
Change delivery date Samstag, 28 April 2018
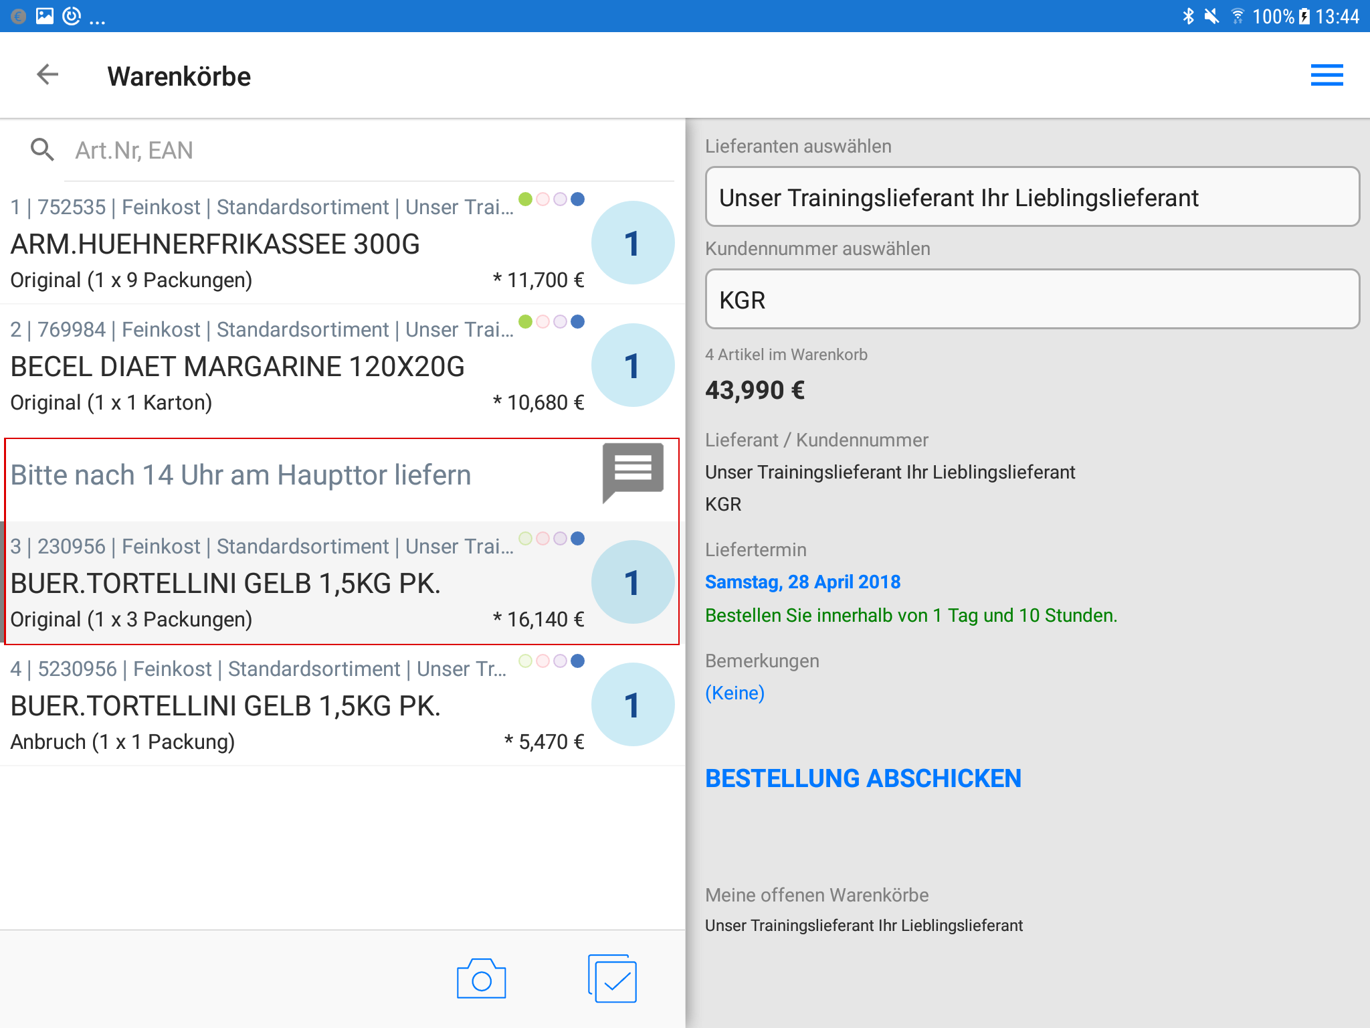(802, 582)
